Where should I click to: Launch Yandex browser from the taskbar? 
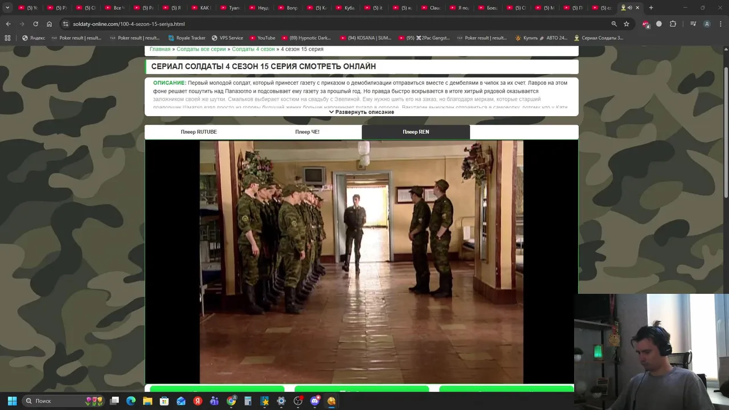click(198, 401)
